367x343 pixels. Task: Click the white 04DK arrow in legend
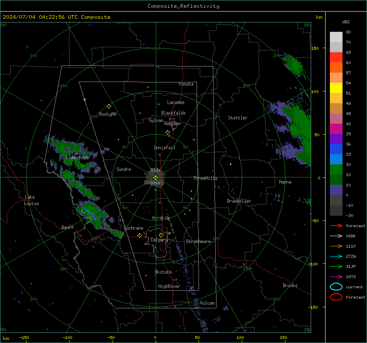[336, 236]
